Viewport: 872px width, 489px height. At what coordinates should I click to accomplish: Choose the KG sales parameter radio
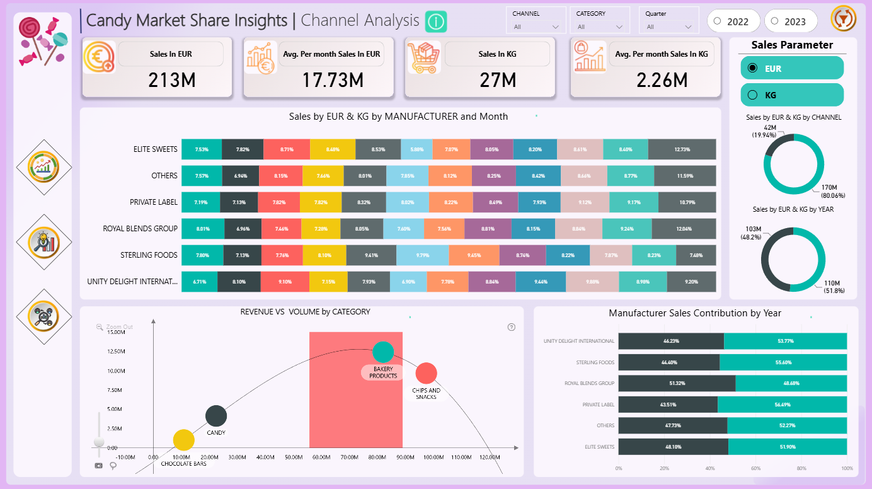792,95
